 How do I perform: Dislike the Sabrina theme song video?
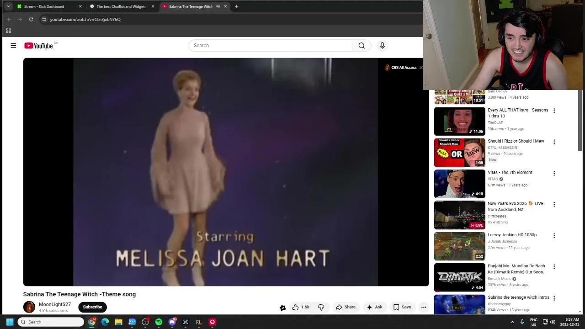pyautogui.click(x=321, y=307)
